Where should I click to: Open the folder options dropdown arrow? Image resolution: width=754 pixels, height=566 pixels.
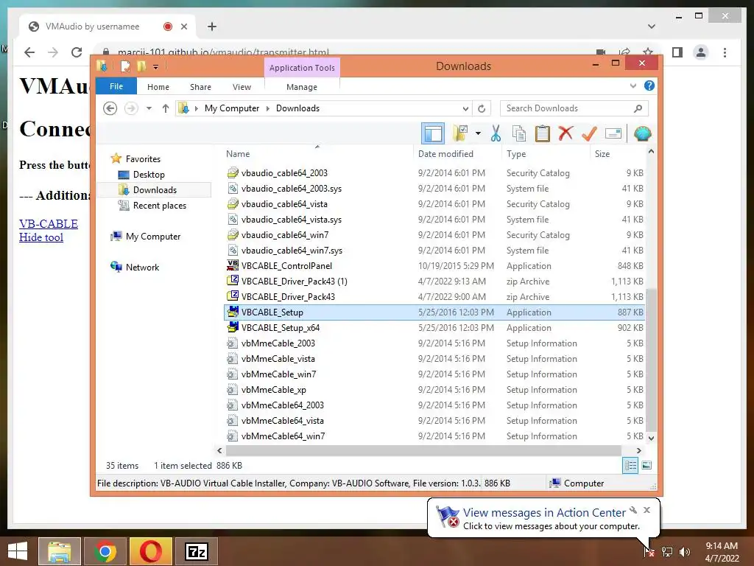click(x=478, y=133)
